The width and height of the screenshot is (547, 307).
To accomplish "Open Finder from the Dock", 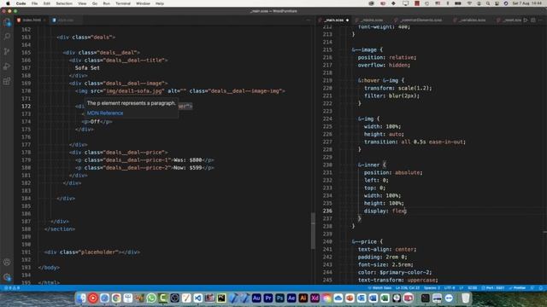I will tap(81, 298).
